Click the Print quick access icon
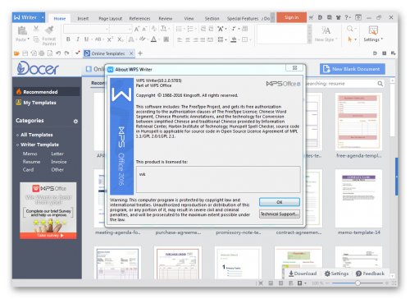Viewport: 410px width, 299px height. click(42, 53)
